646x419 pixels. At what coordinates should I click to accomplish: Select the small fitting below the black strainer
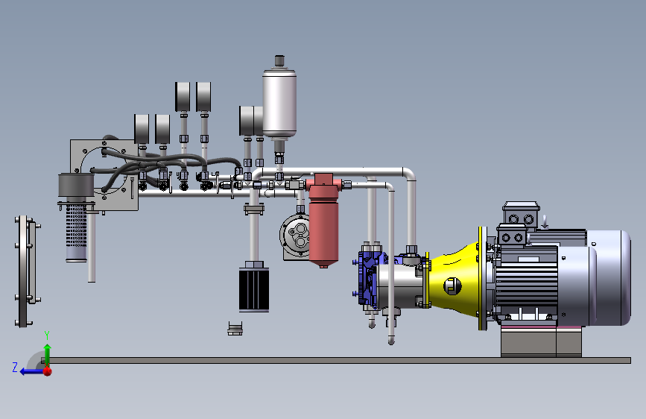[x=235, y=328]
